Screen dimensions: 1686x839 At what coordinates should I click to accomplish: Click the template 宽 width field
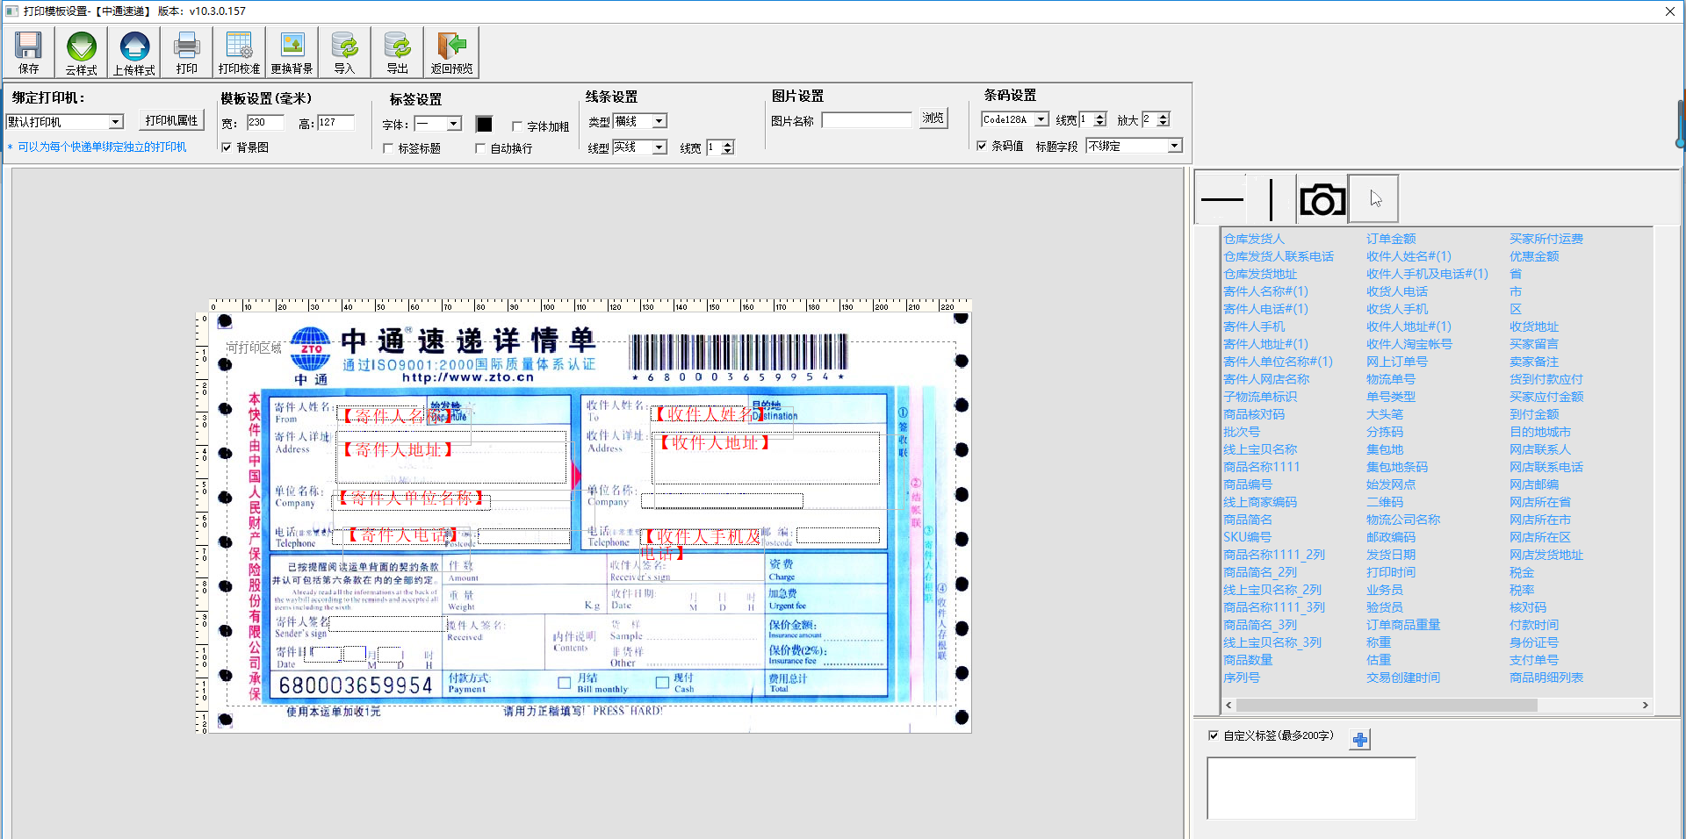point(265,123)
